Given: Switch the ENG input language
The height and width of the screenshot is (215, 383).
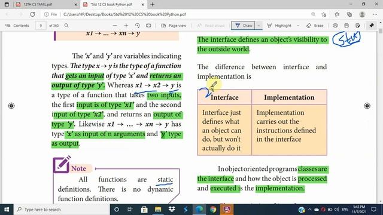Looking at the screenshot, I should coord(345,210).
